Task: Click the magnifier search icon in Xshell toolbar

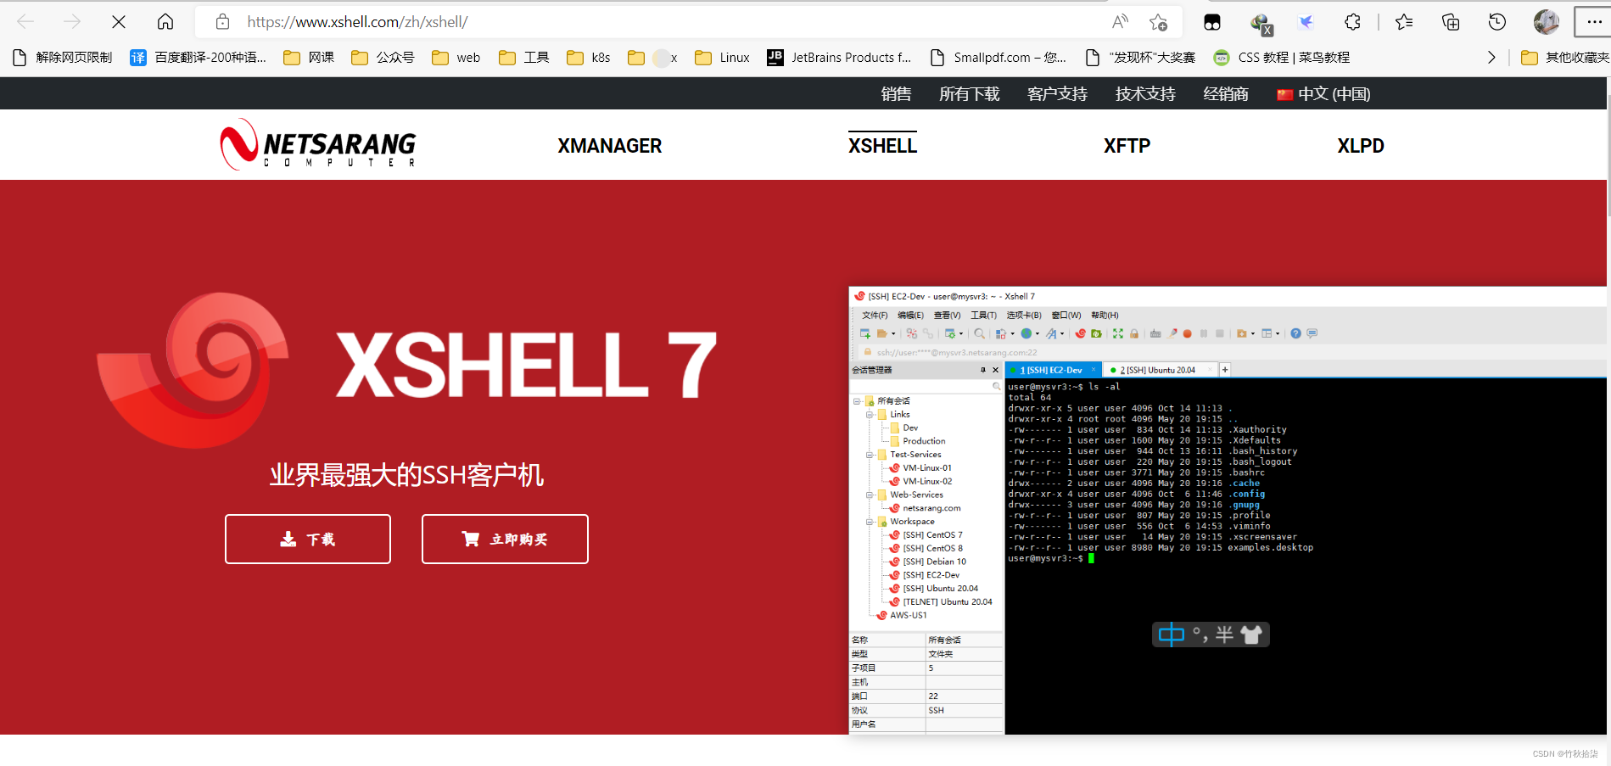Action: click(980, 333)
